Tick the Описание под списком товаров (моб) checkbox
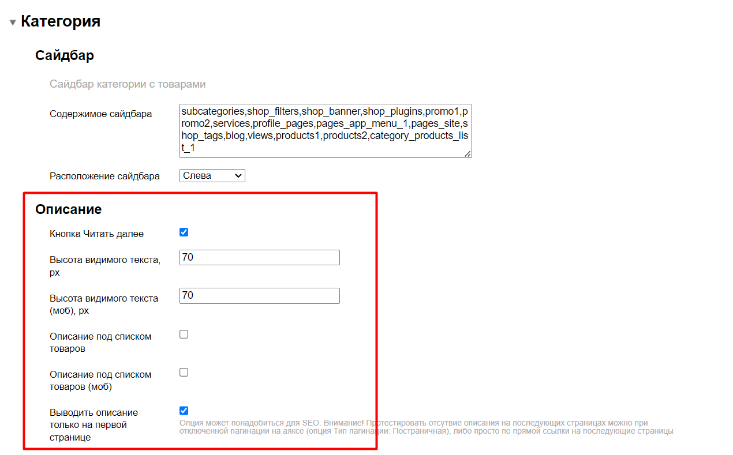 [x=184, y=373]
